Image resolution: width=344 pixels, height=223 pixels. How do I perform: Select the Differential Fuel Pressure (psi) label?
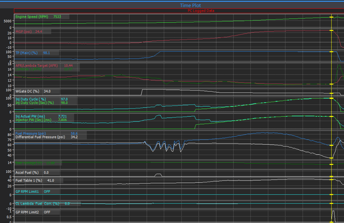point(40,137)
